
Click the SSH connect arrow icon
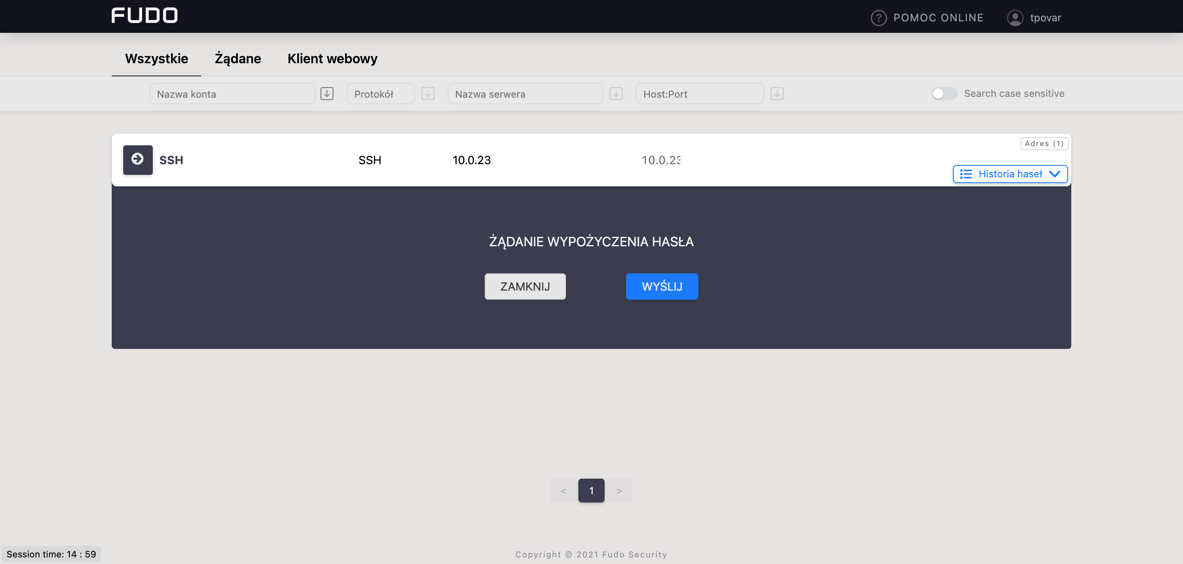(x=137, y=160)
